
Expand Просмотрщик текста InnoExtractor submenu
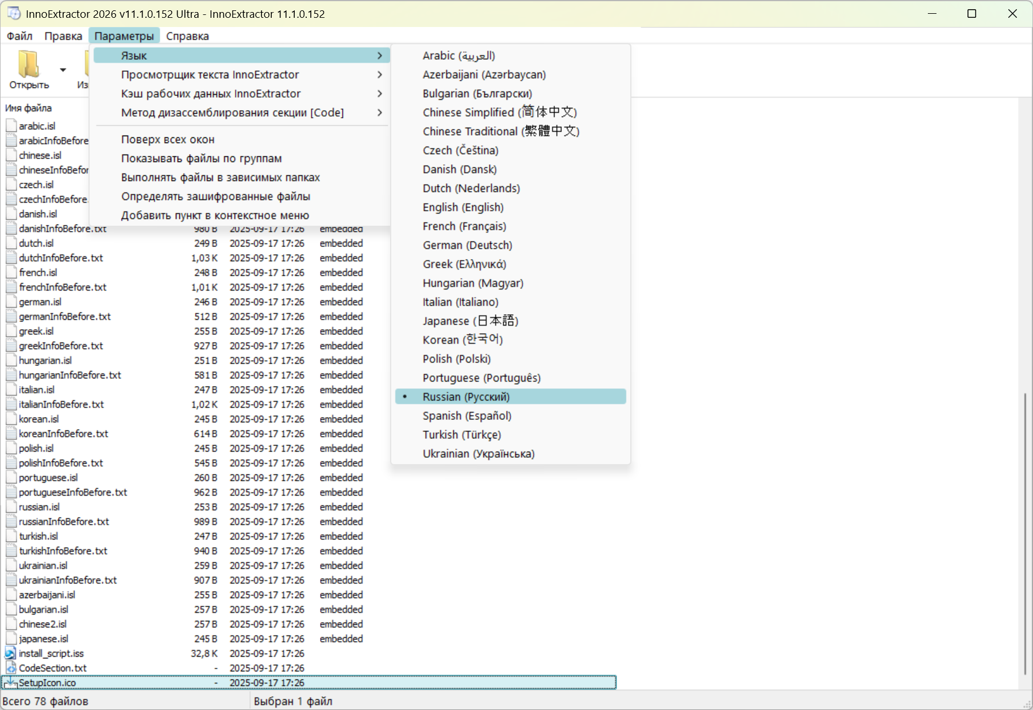242,75
